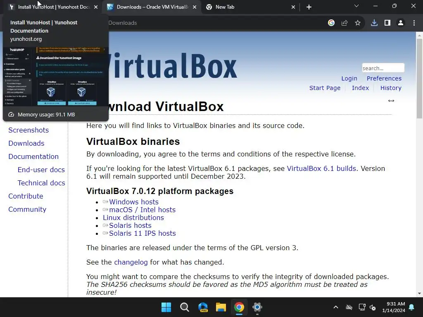Open Contribute in the sidebar
The image size is (423, 317).
click(26, 196)
